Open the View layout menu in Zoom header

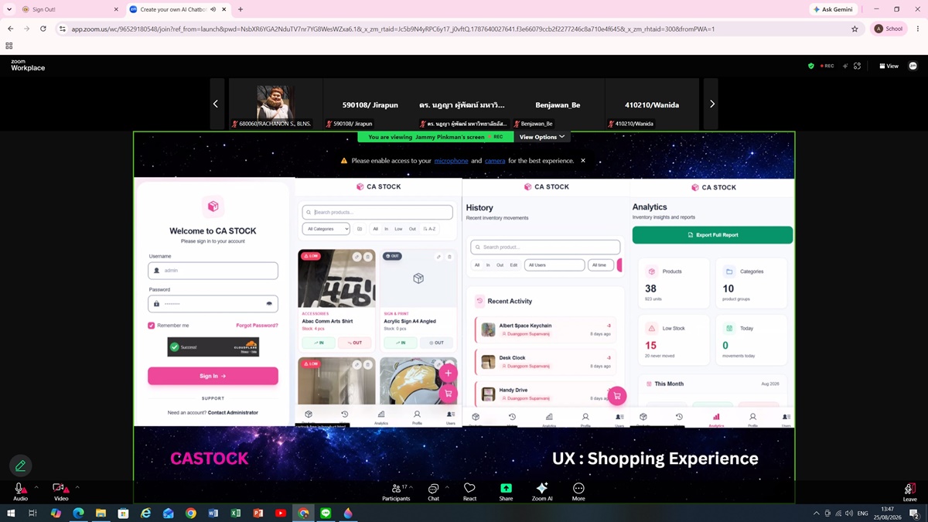[x=889, y=66]
